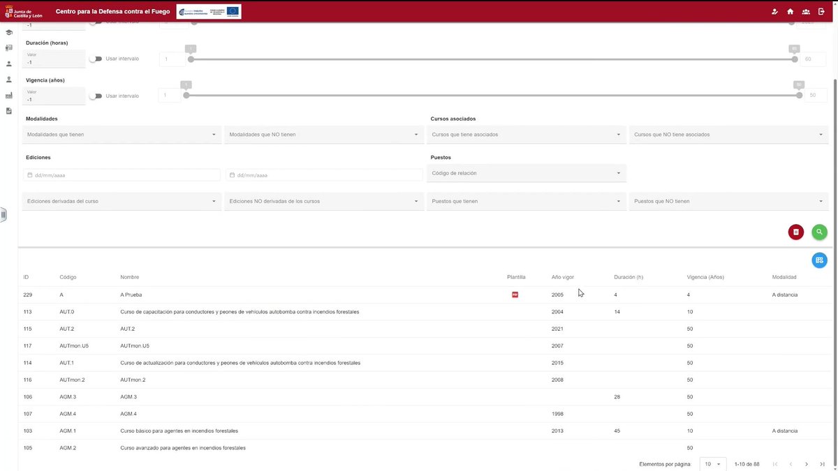The height and width of the screenshot is (471, 838).
Task: Open the graduation cap courses section
Action: pyautogui.click(x=9, y=32)
